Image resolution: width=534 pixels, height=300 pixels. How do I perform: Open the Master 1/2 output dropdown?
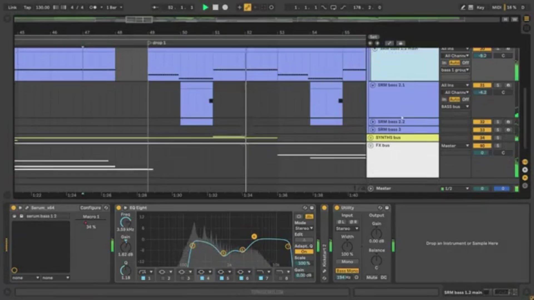pos(455,189)
